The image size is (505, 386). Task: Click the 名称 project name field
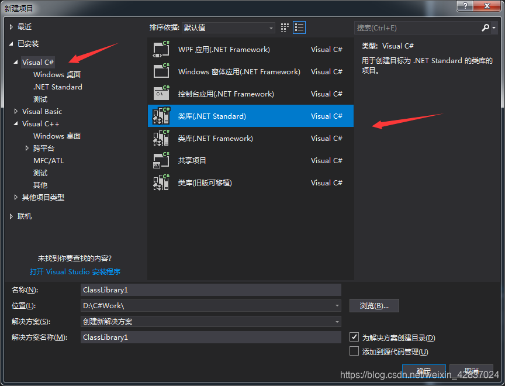coord(210,289)
